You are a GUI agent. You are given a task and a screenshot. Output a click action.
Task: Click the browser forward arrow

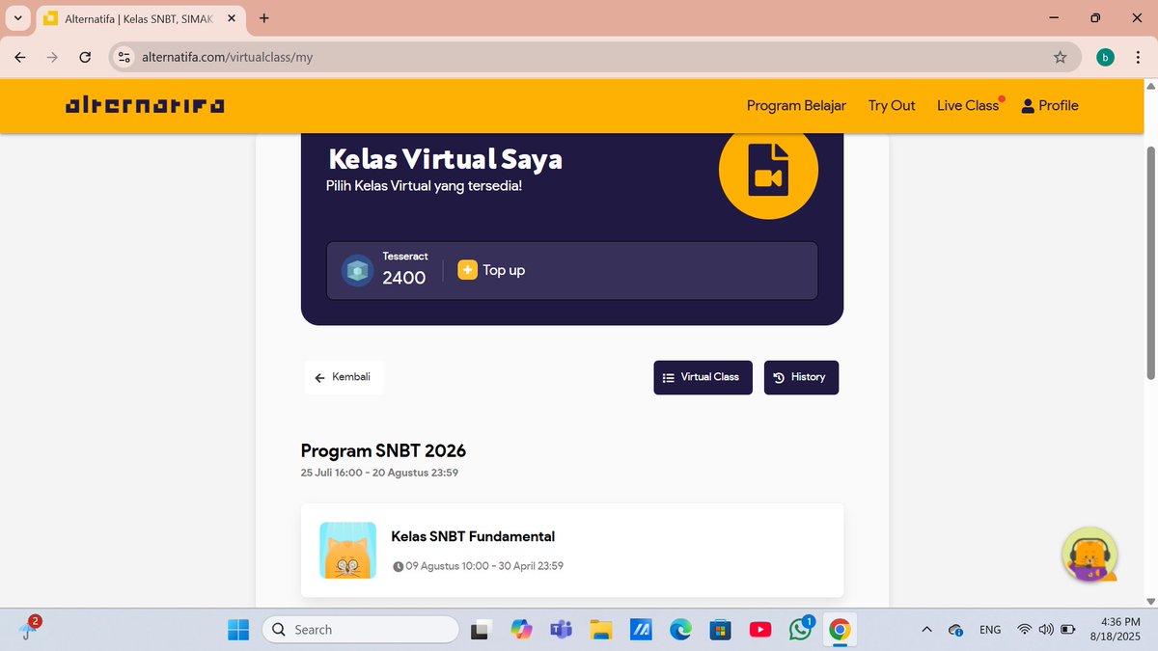[53, 57]
